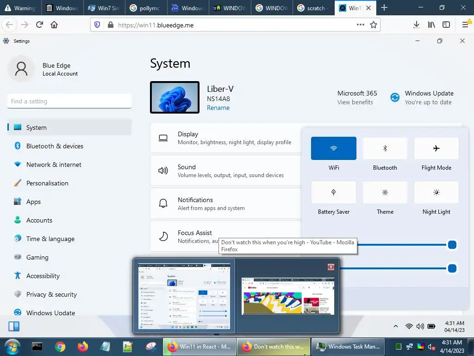Open Sound settings row
This screenshot has height=356, width=474.
[226, 171]
